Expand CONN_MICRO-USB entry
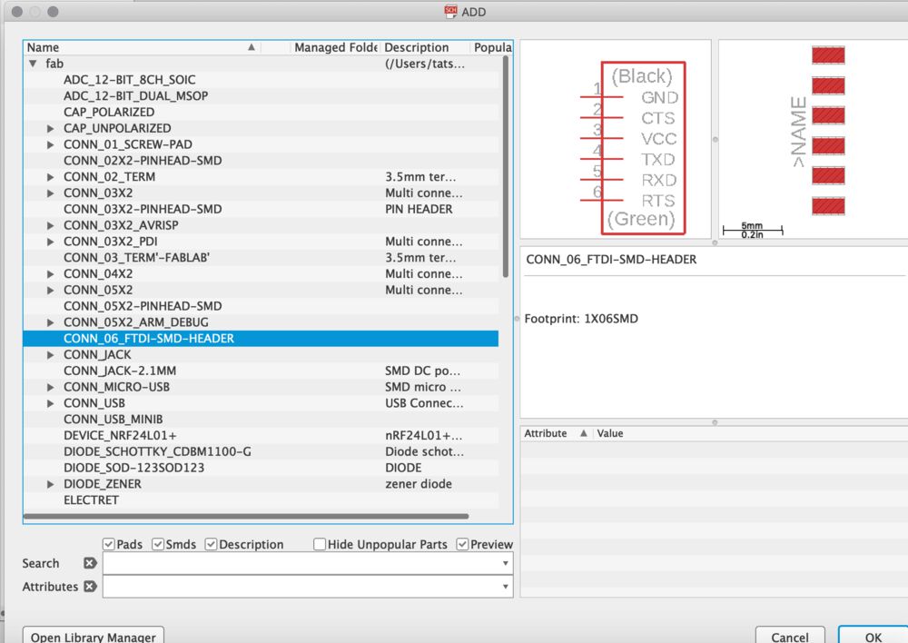908x643 pixels. [x=50, y=387]
